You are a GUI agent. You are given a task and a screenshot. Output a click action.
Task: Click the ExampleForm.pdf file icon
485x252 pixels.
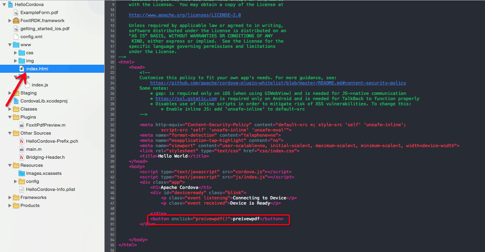point(16,12)
